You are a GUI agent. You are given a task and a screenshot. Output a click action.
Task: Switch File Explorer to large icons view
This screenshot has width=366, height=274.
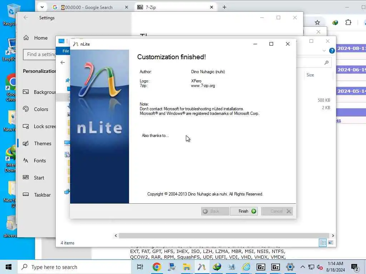(x=331, y=243)
